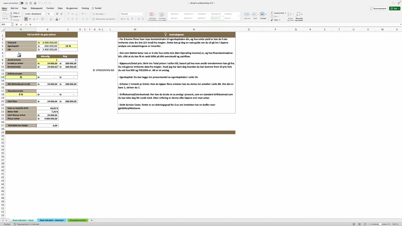
Task: Open the Se gjennom tab
Action: click(x=72, y=8)
